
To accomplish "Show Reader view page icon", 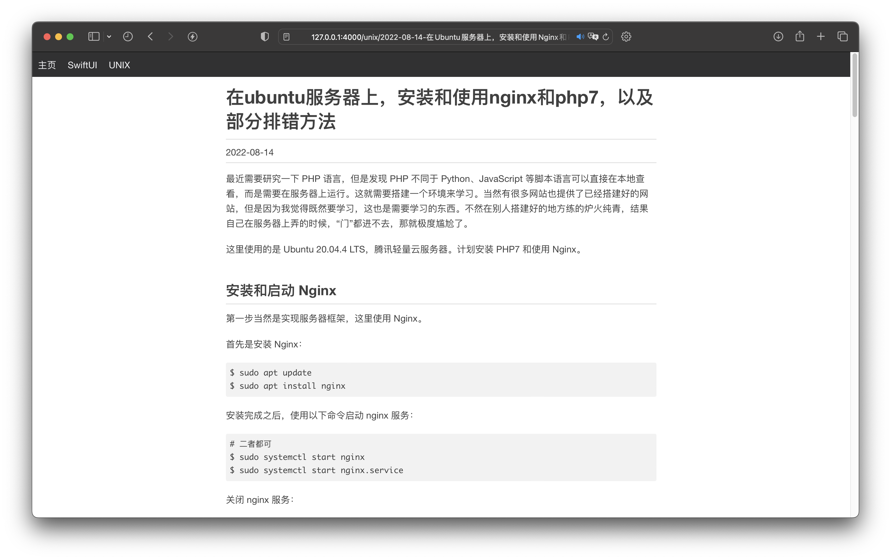I will [286, 37].
